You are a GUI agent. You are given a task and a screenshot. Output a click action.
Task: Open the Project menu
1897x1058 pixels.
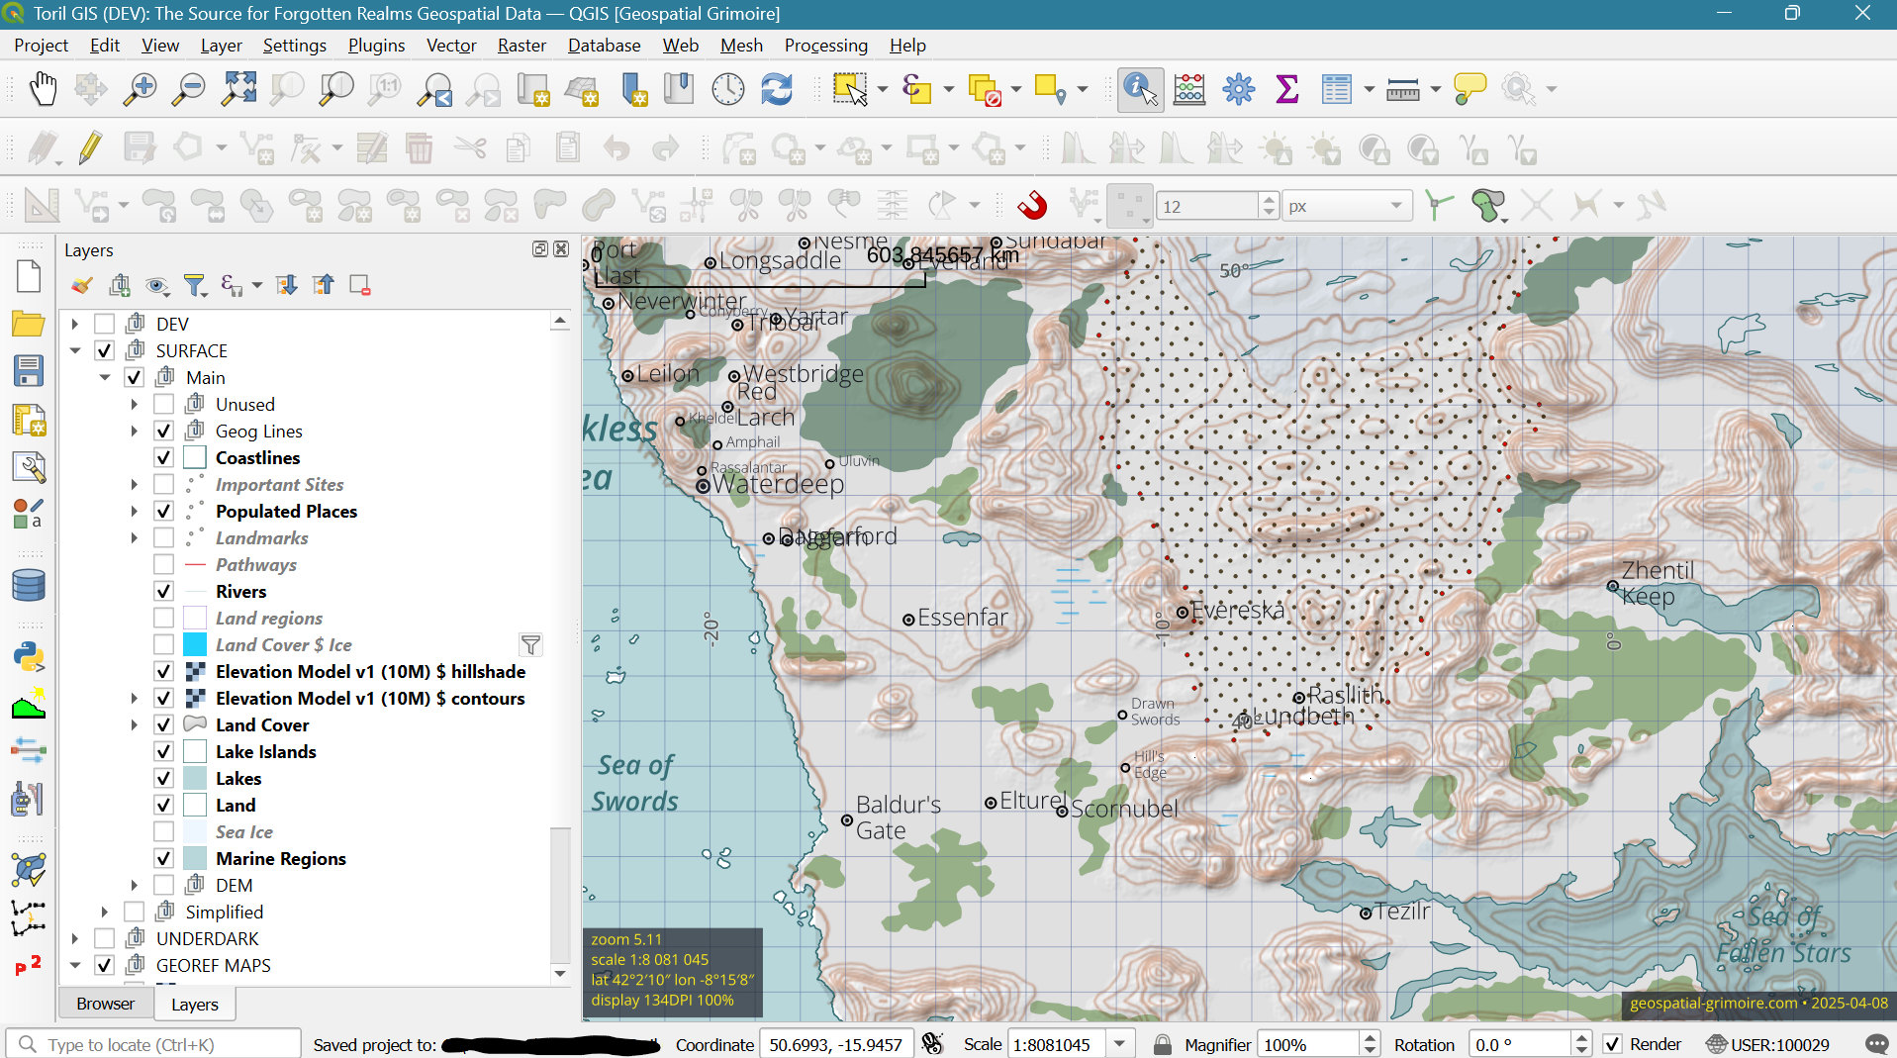(x=41, y=46)
